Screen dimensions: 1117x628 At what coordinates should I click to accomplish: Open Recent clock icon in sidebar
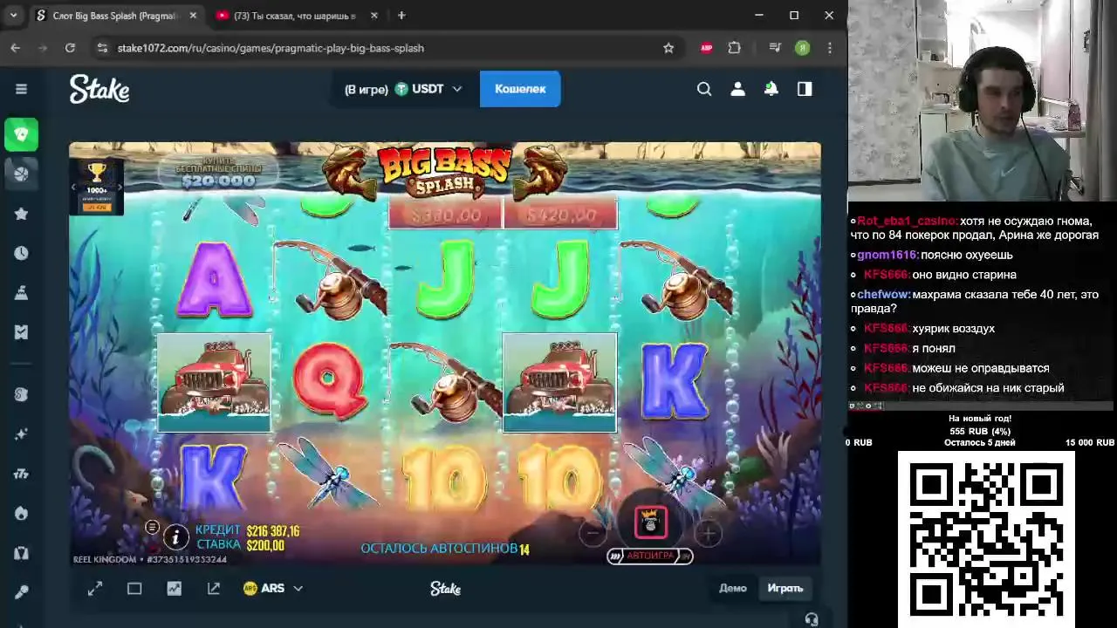21,253
